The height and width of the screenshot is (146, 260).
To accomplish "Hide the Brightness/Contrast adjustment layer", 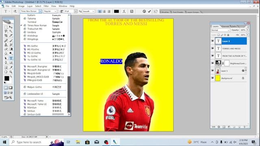I will [x=212, y=63].
